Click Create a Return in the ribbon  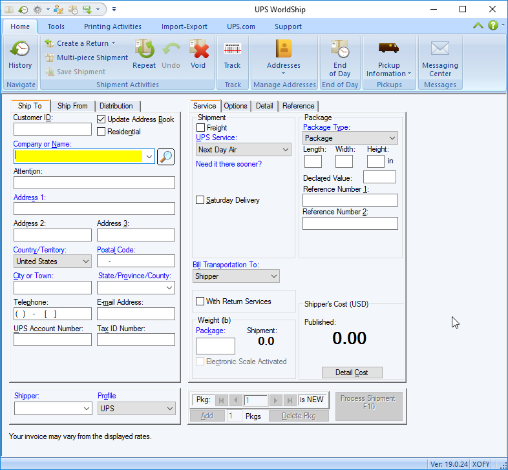point(79,43)
